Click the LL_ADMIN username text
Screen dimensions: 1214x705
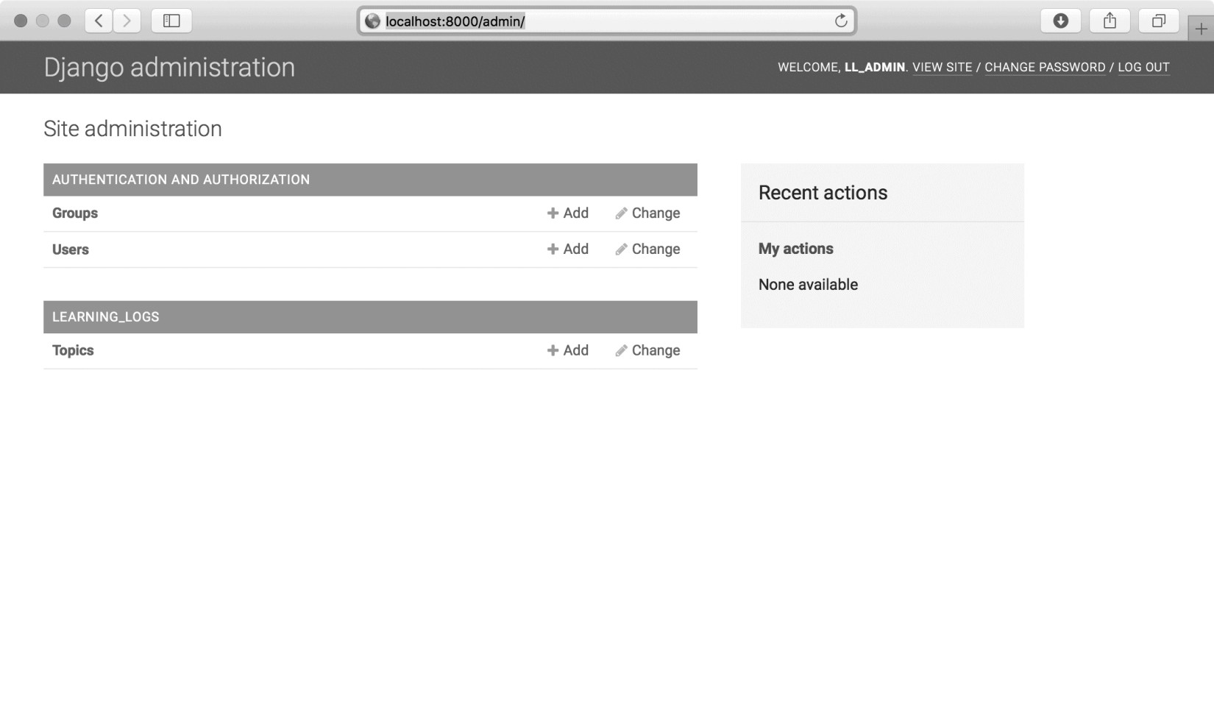(875, 67)
